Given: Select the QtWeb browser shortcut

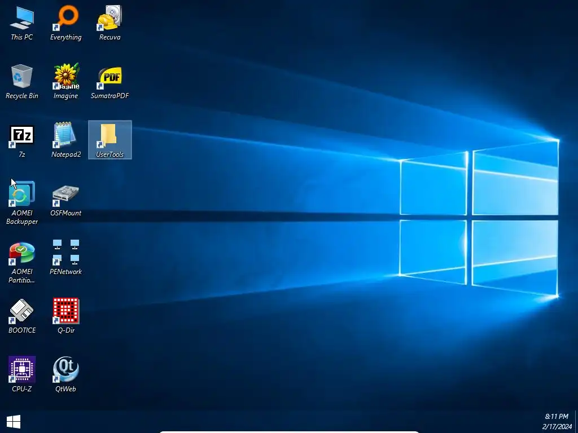Looking at the screenshot, I should (x=65, y=374).
